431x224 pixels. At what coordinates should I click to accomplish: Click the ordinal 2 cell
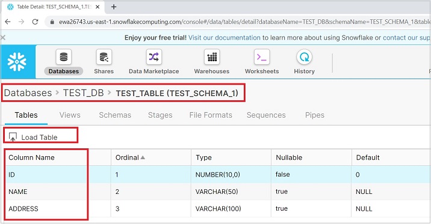pos(117,192)
